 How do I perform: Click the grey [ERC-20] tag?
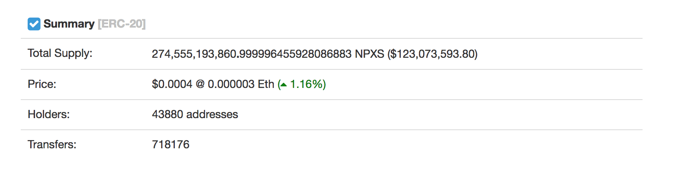pos(122,24)
